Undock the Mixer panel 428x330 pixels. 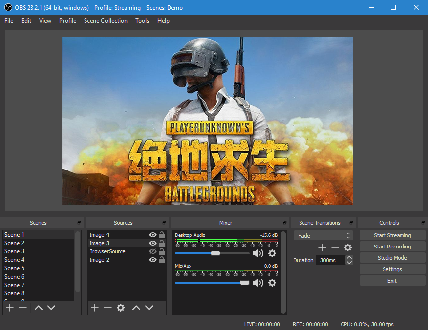(x=284, y=223)
